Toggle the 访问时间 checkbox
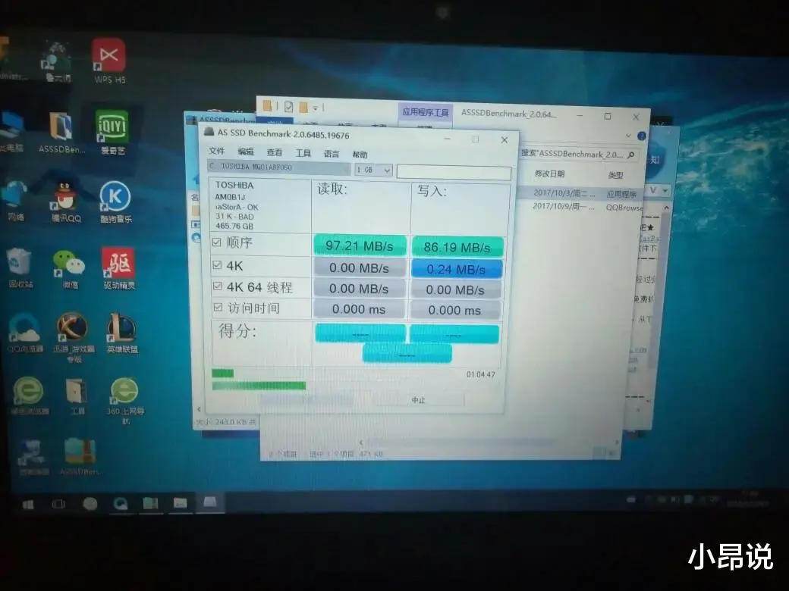789x591 pixels. pyautogui.click(x=218, y=307)
